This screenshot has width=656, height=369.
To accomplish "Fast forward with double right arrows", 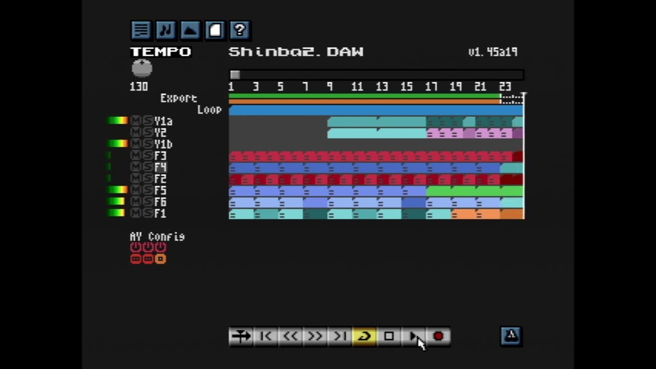I will tap(315, 336).
